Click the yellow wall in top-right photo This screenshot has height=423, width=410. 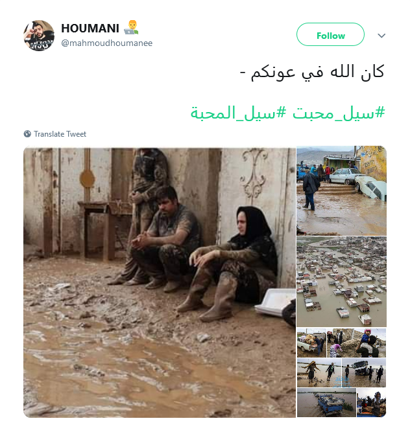[x=373, y=163]
